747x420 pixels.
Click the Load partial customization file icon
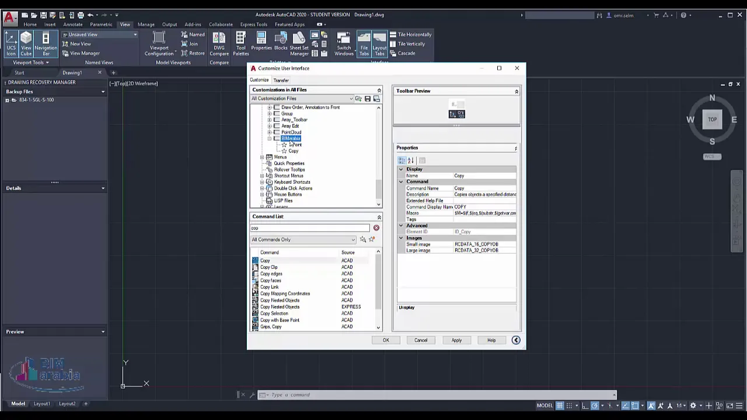[358, 99]
